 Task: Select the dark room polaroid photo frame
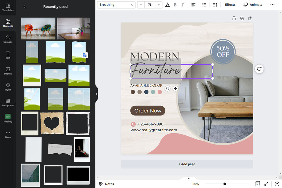click(82, 149)
